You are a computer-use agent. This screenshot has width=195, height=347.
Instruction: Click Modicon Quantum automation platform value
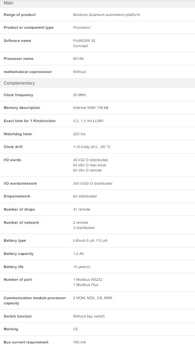106,15
